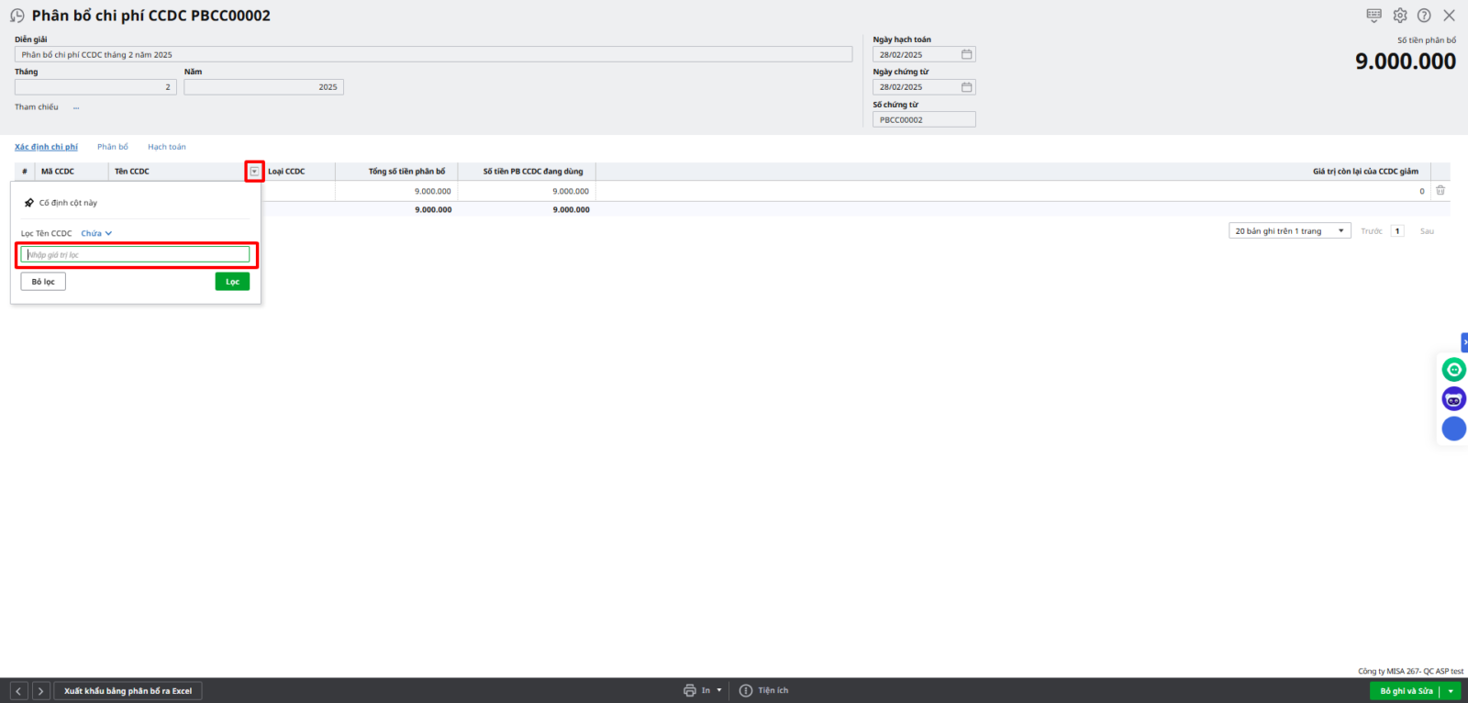Open '20 bản ghi trên 1 trang' dropdown
This screenshot has height=703, width=1468.
[x=1289, y=231]
